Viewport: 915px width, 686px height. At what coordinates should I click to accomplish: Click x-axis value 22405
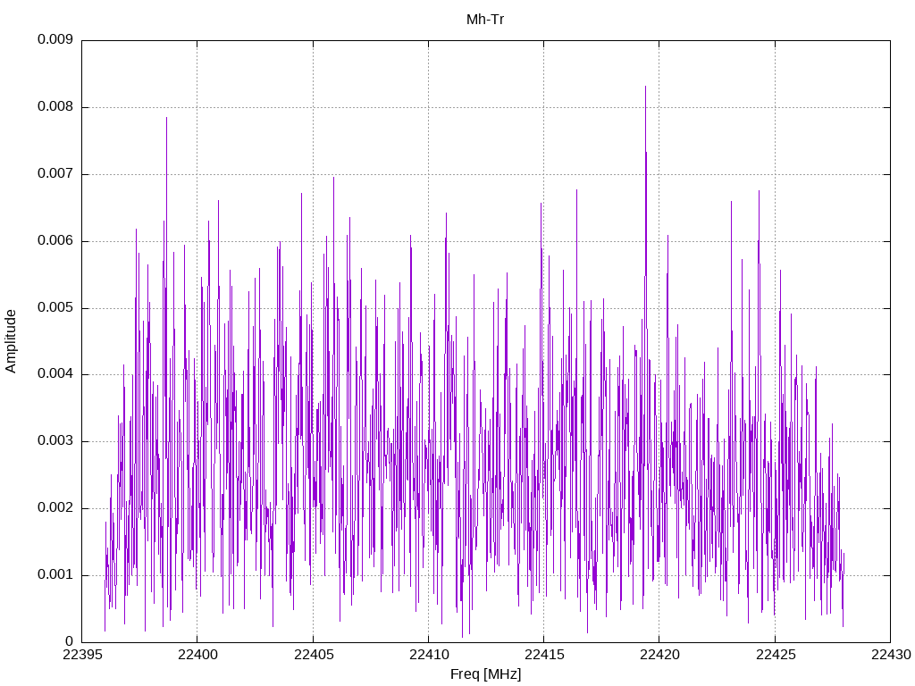tap(314, 655)
